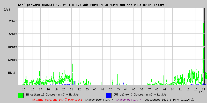
Task: Select the purple 'Shaper Up: 100 M' text
Action: tap(129, 100)
